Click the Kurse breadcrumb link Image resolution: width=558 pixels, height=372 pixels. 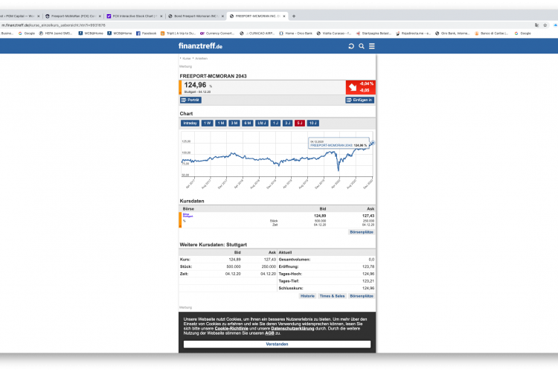point(187,58)
